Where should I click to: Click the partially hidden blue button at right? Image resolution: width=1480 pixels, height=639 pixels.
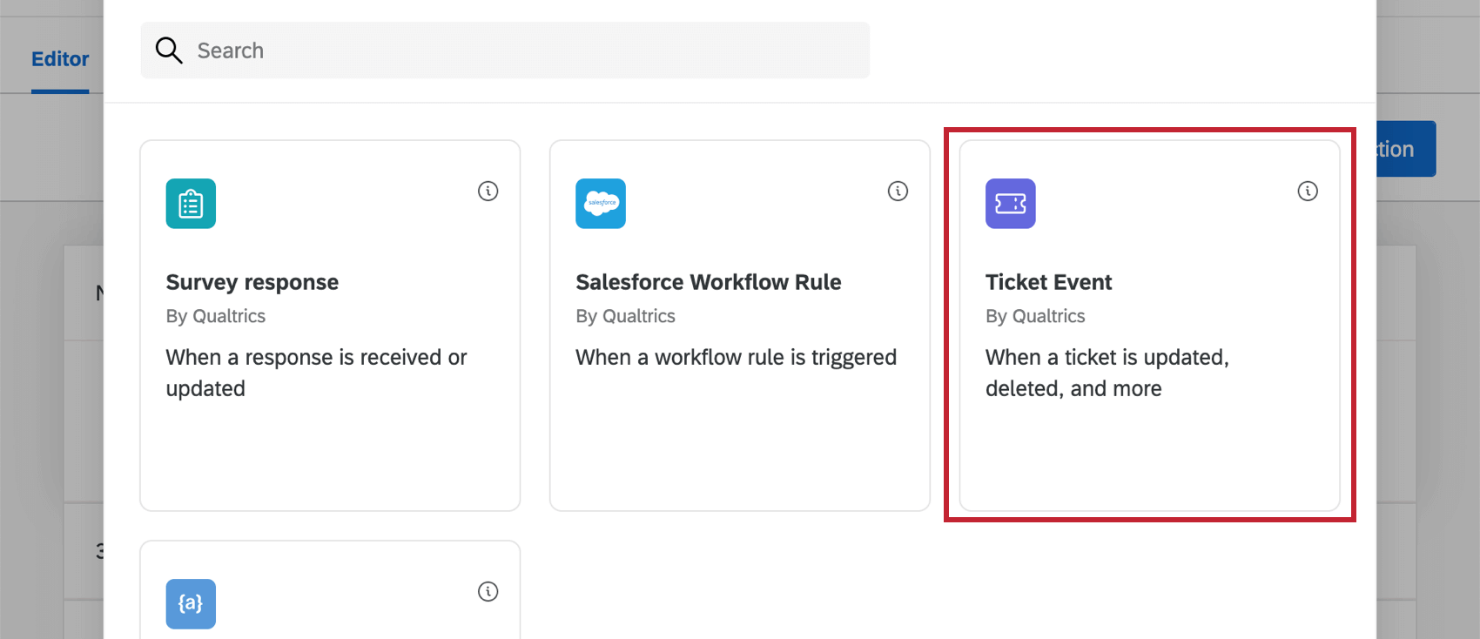click(x=1405, y=149)
